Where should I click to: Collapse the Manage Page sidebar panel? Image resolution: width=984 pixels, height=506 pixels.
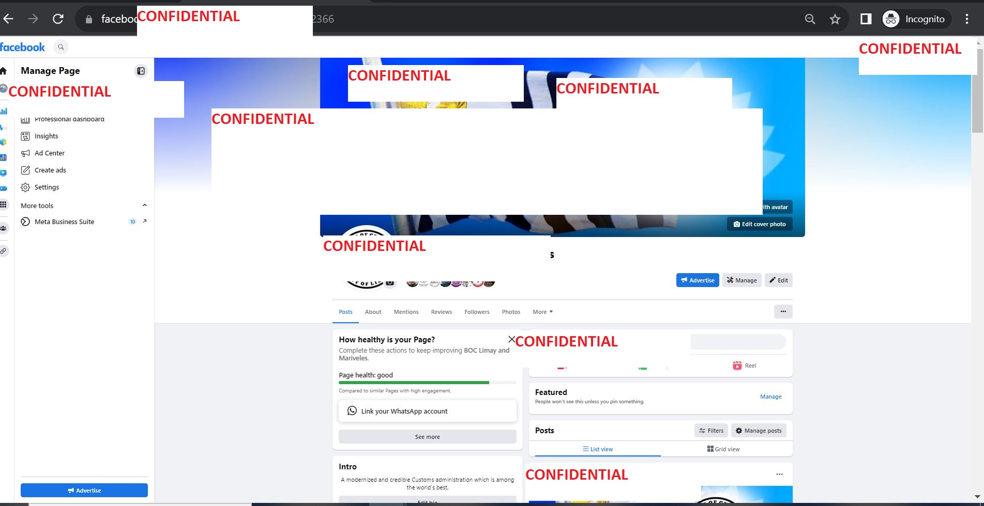141,71
